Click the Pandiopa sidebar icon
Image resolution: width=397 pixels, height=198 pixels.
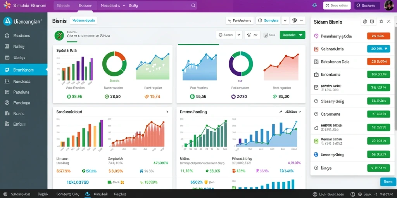[x=7, y=103]
